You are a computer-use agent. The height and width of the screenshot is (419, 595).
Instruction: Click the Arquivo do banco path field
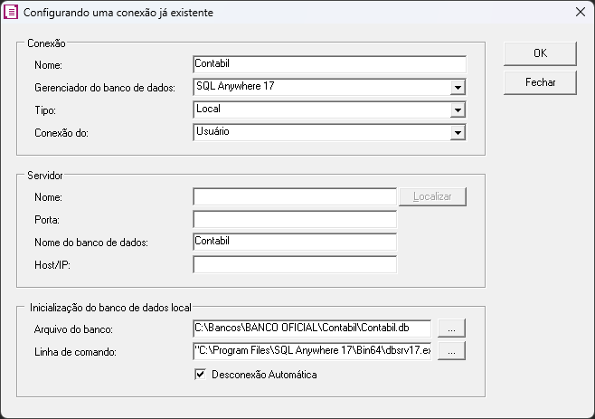tap(312, 329)
